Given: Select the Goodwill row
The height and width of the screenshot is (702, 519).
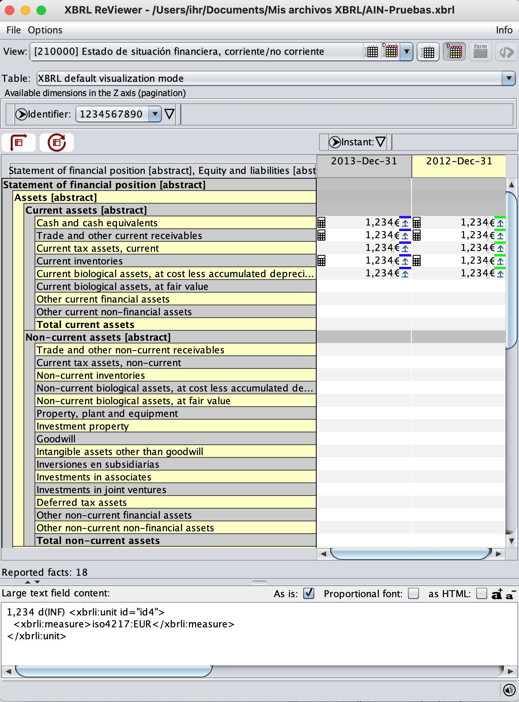Looking at the screenshot, I should 176,439.
